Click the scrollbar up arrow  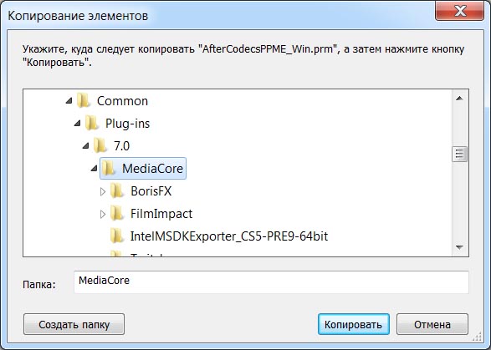(x=460, y=99)
